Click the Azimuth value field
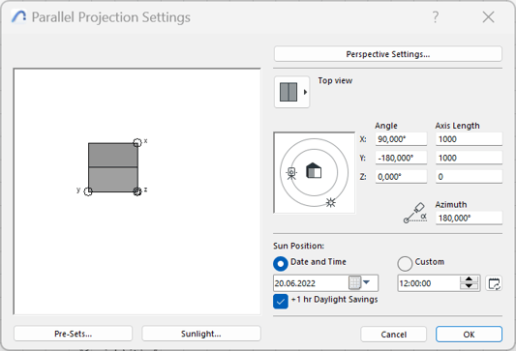 coord(469,218)
